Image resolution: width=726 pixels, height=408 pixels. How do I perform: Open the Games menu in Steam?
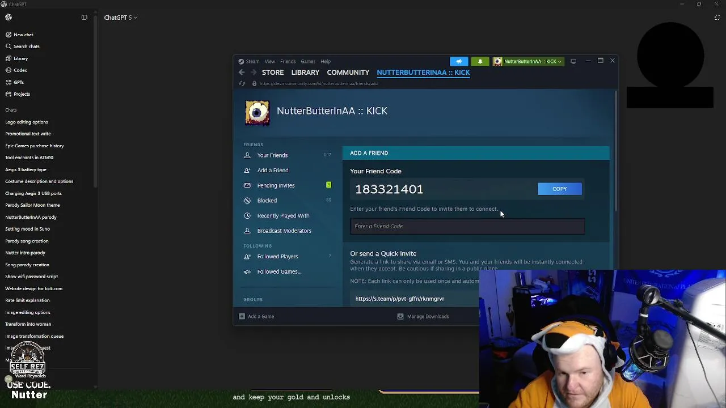(x=308, y=61)
